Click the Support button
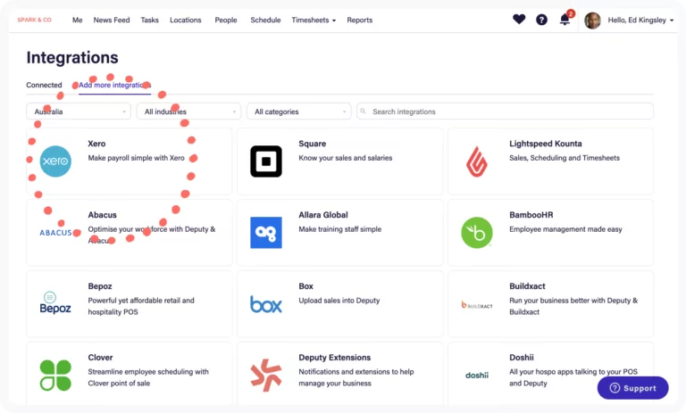Screen dimensions: 686x413 pyautogui.click(x=632, y=388)
